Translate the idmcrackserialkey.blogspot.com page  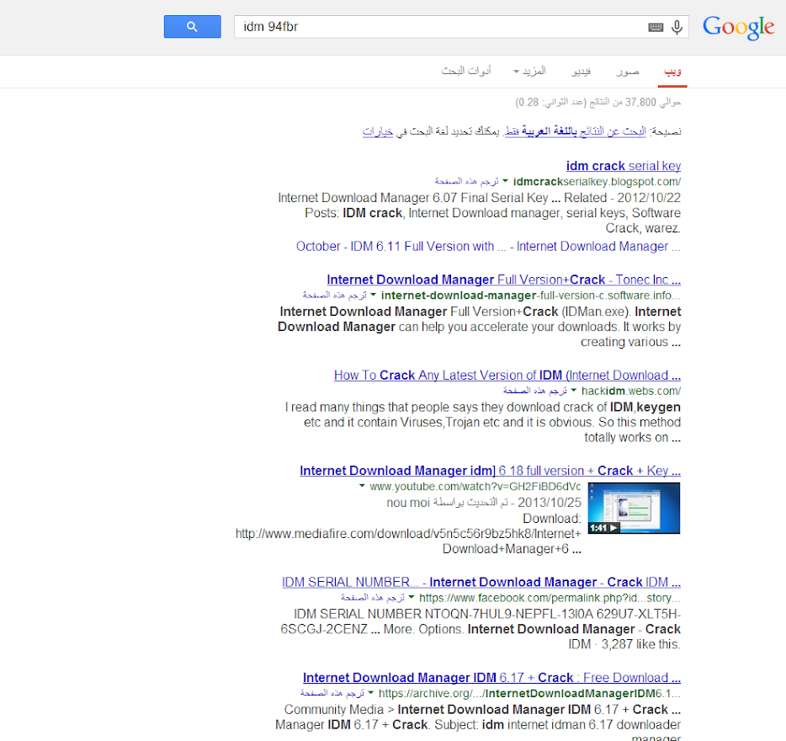pos(467,181)
